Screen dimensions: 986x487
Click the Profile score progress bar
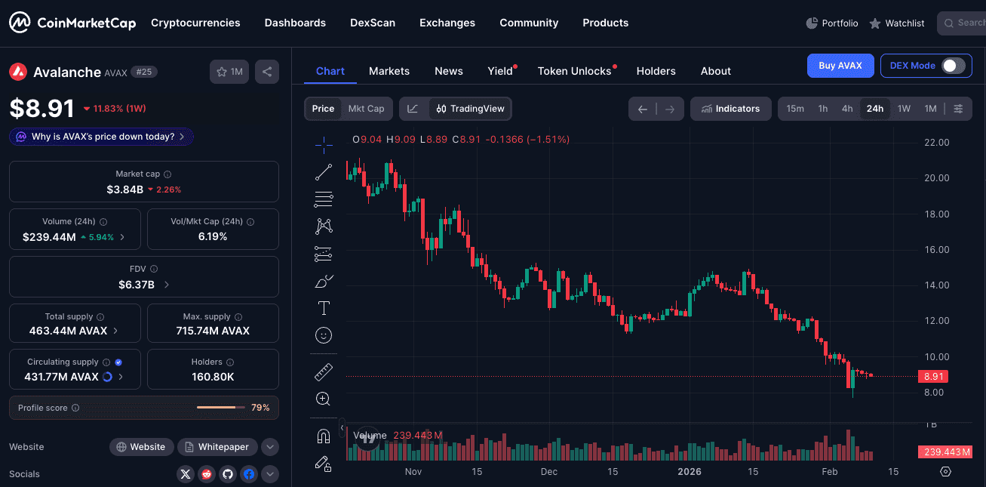click(220, 408)
